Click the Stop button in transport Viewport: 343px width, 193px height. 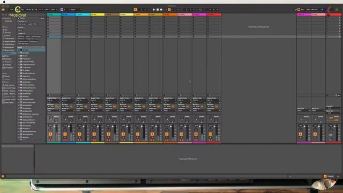coord(158,10)
